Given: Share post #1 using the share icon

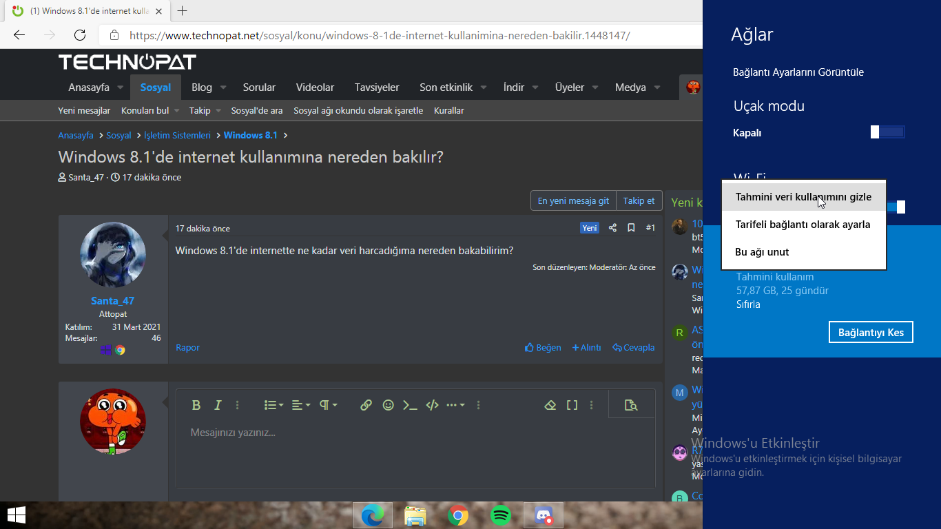Looking at the screenshot, I should 612,228.
